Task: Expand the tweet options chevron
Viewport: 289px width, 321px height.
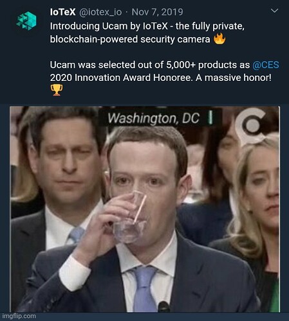Action: point(274,10)
